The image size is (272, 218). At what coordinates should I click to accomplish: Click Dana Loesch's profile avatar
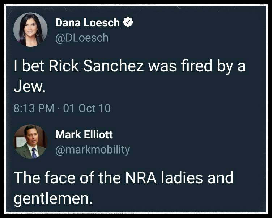[30, 30]
